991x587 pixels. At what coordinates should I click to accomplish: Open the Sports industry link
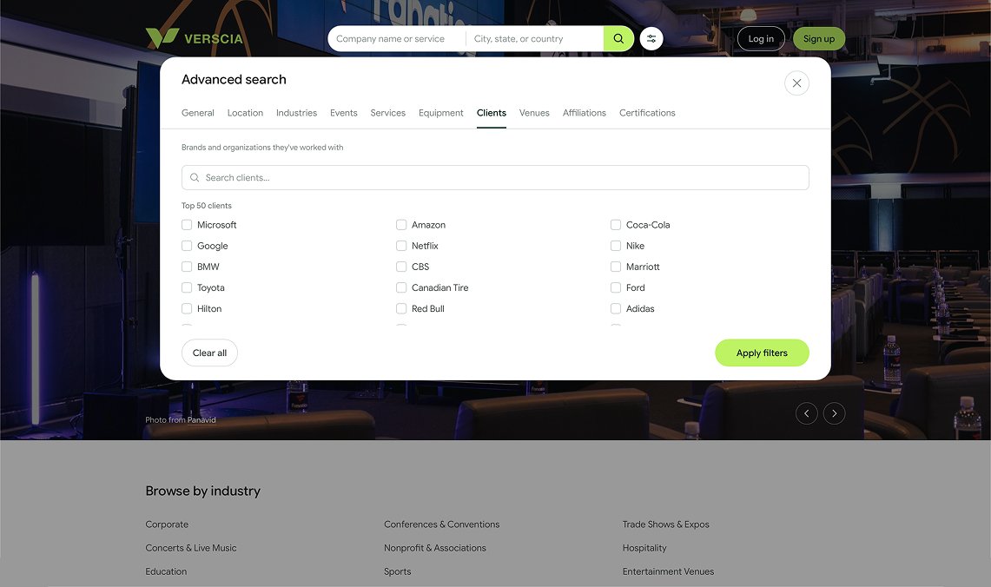tap(398, 571)
